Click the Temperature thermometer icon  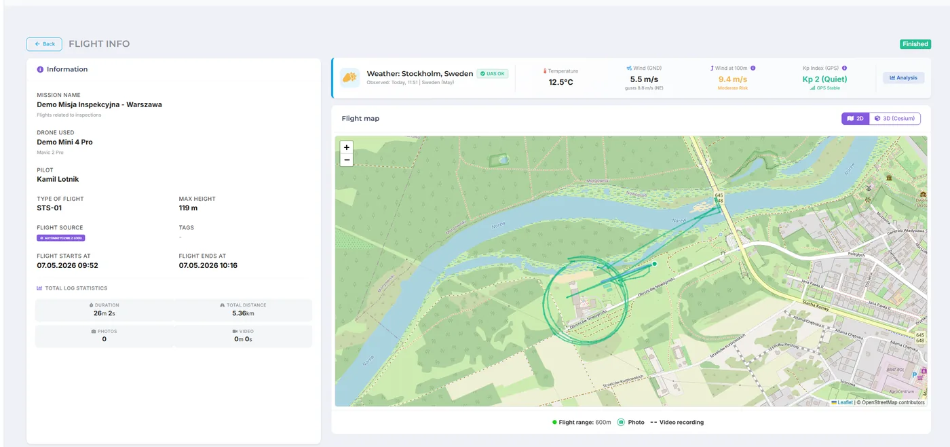tap(544, 71)
